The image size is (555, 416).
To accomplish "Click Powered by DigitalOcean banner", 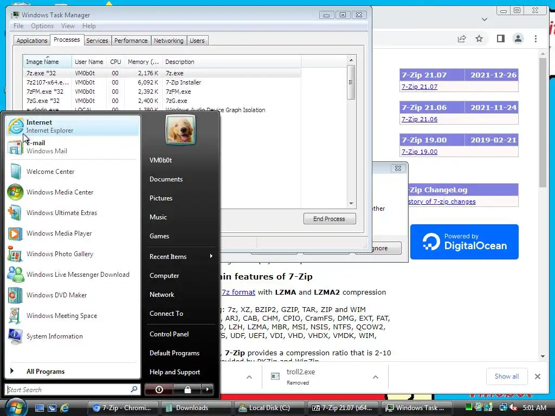I will (x=464, y=242).
